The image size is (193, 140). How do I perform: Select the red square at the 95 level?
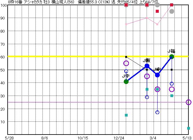pos(157,11)
